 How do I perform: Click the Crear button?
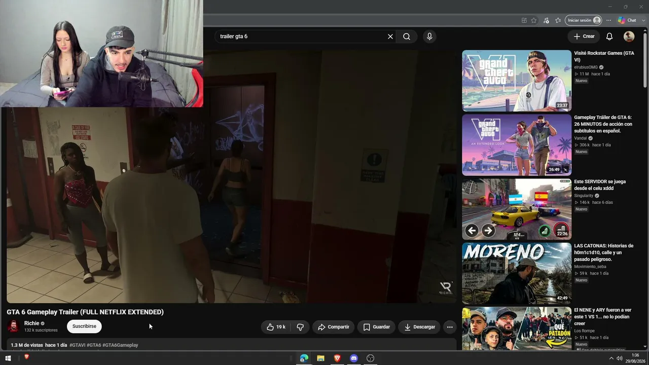tap(584, 36)
